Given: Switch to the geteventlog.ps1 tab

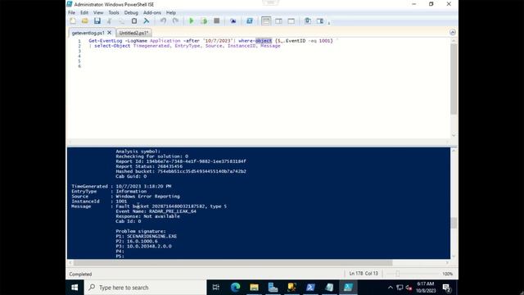Looking at the screenshot, I should point(88,33).
